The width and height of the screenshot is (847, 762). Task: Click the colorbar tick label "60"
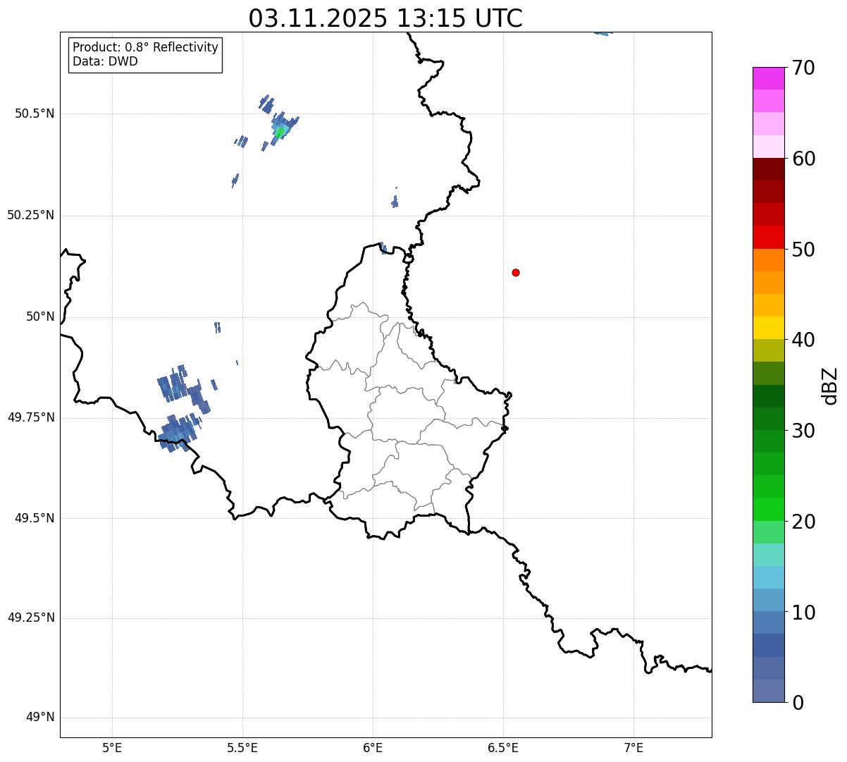804,159
